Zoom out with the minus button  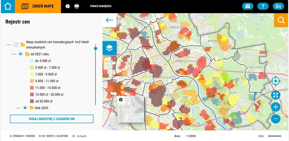pyautogui.click(x=275, y=119)
